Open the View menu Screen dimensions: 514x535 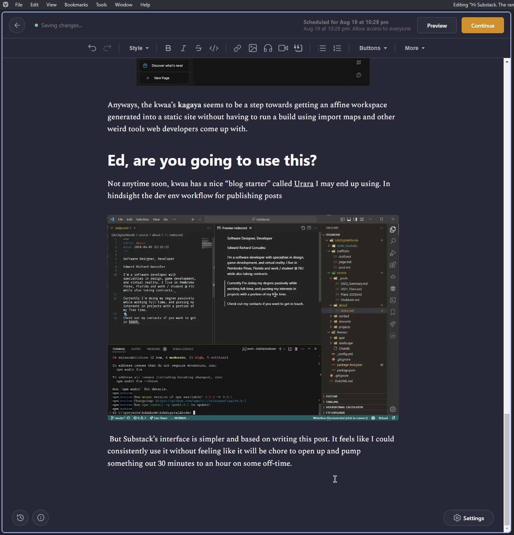[52, 5]
